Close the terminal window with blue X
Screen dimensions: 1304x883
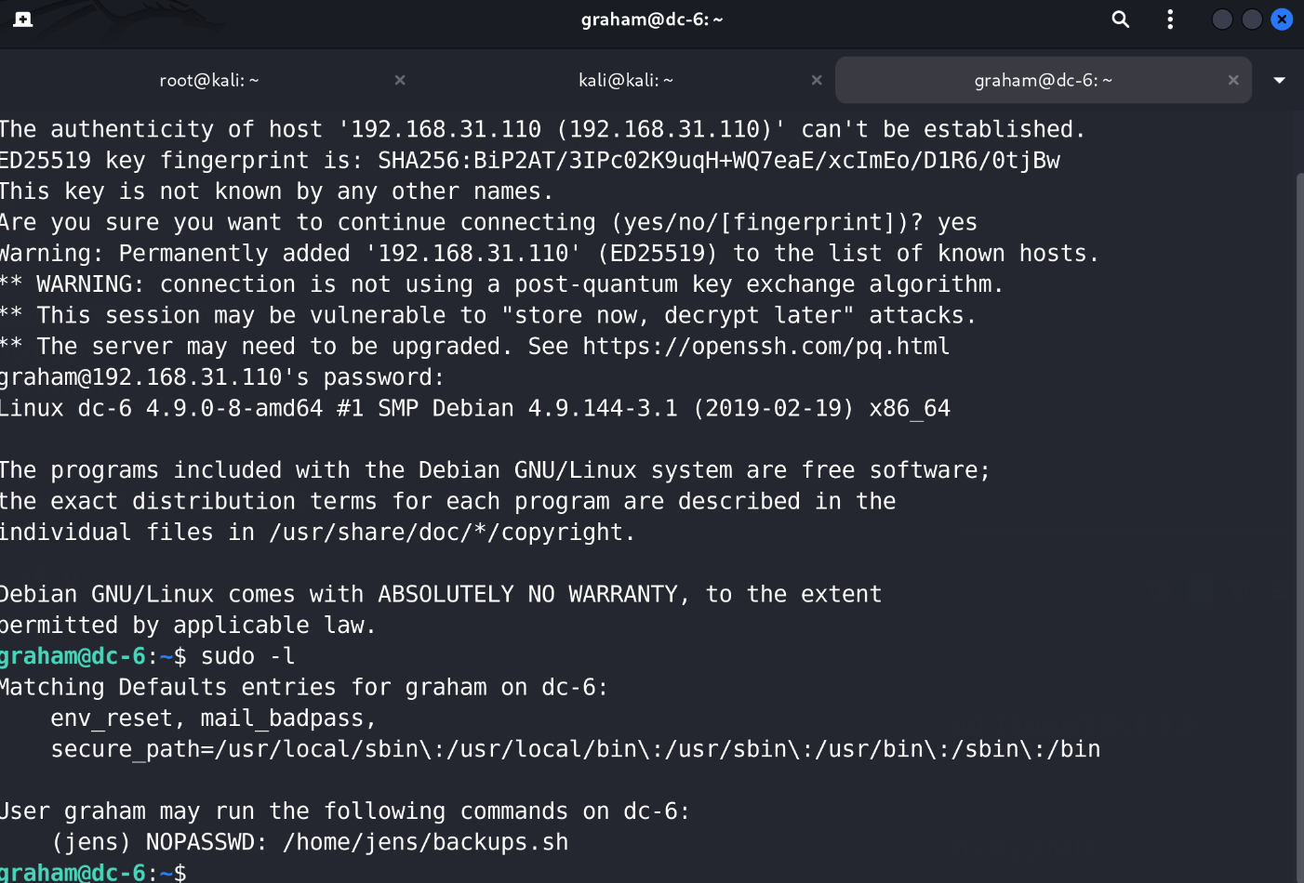coord(1282,20)
